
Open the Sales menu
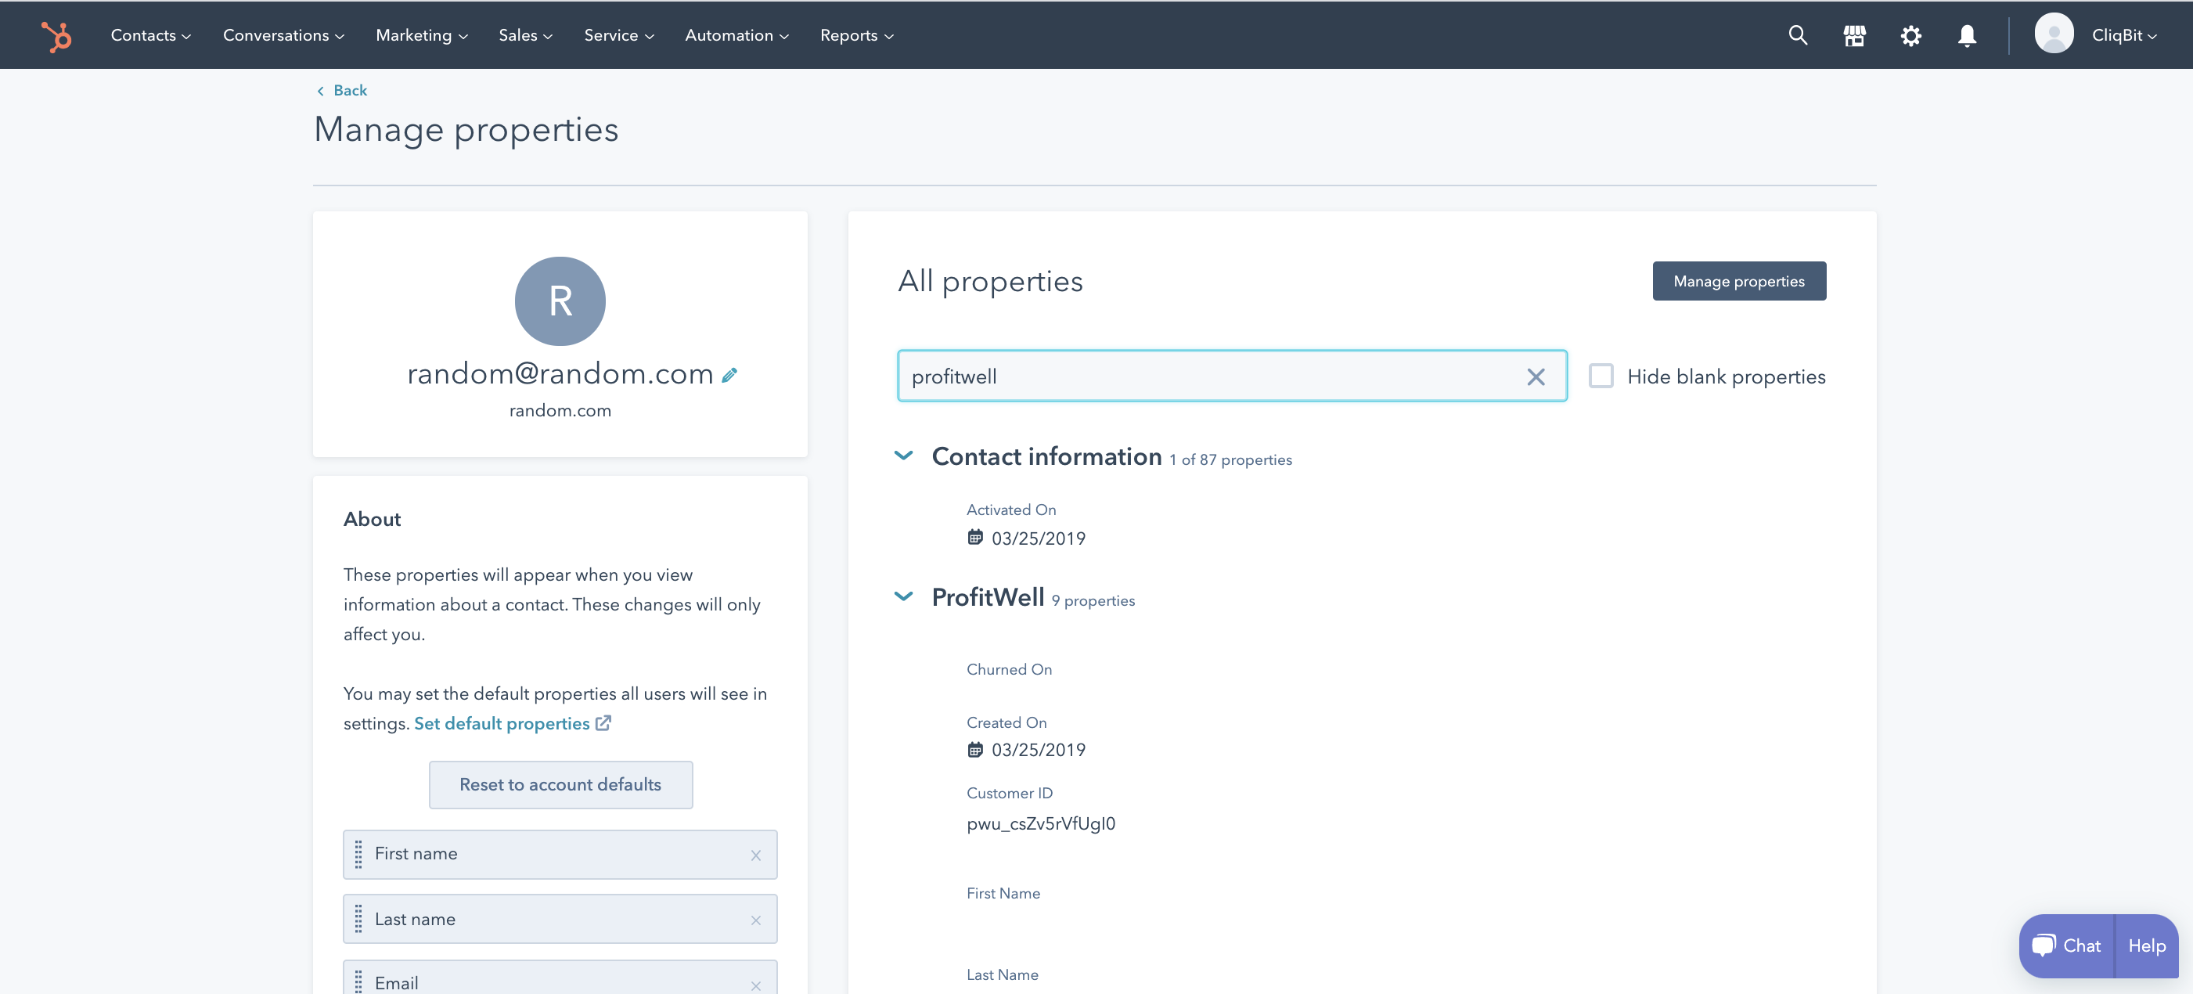(525, 36)
